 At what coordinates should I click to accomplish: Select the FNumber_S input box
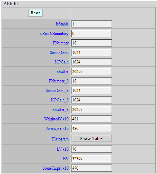coord(92,81)
